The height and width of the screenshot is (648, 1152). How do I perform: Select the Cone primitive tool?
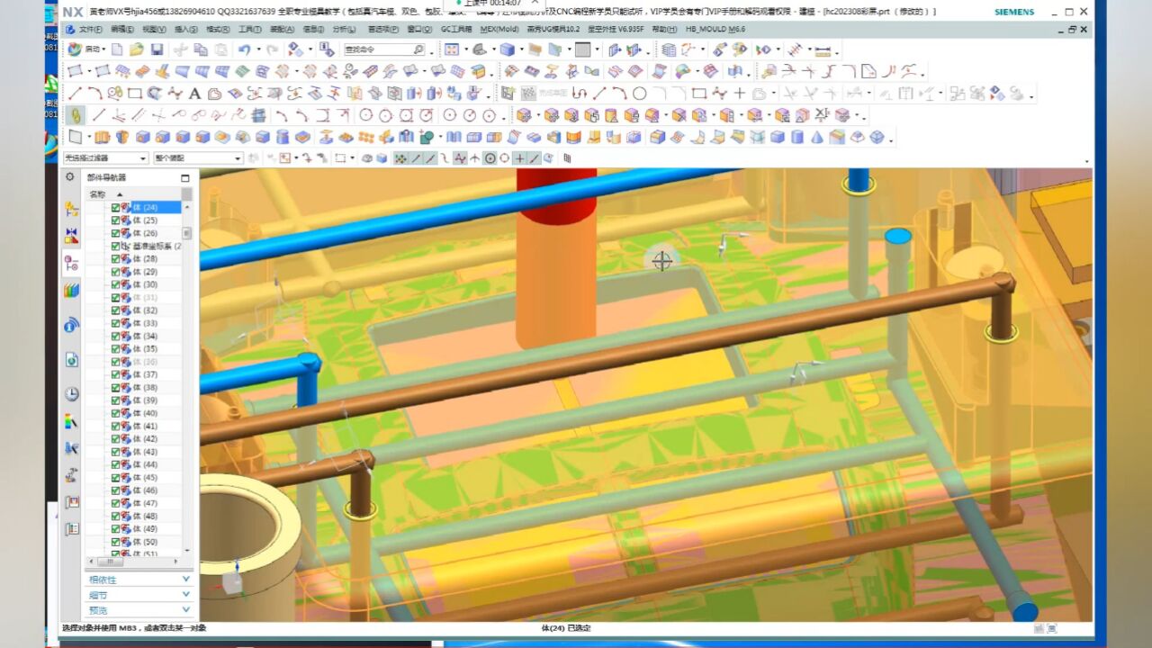coord(817,137)
